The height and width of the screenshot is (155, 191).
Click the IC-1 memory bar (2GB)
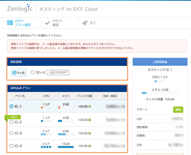click(66, 107)
